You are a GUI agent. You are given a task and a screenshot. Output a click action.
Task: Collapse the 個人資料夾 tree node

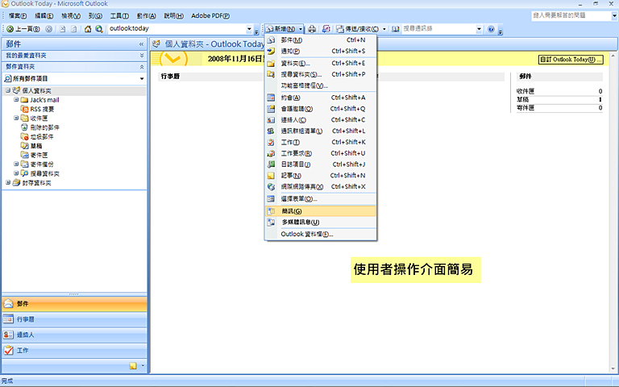tap(8, 90)
